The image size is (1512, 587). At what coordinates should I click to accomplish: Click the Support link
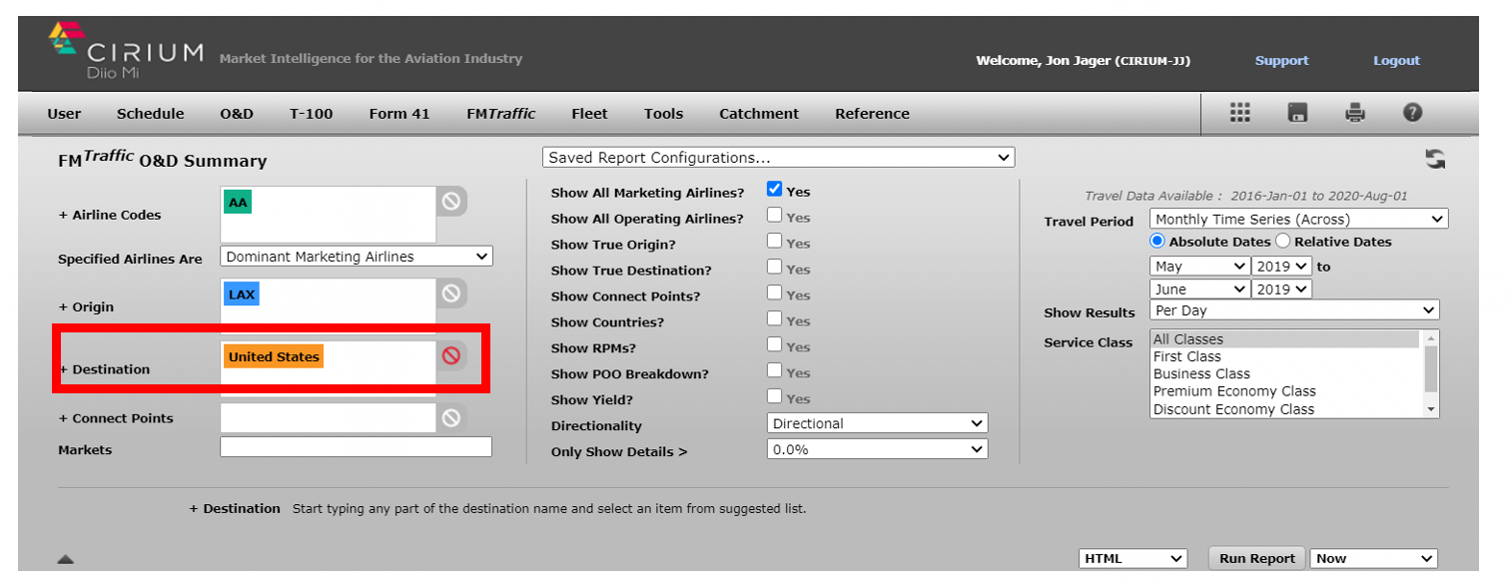click(1281, 61)
